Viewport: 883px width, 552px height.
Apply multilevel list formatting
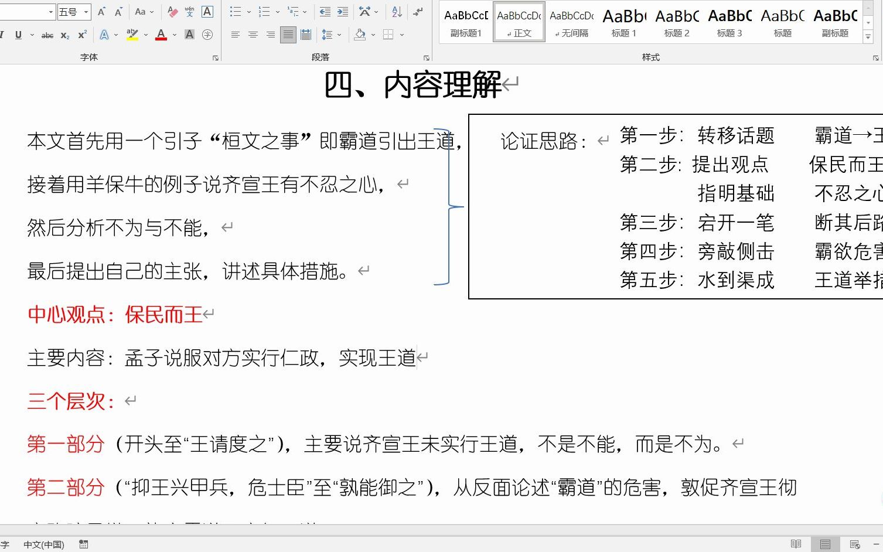293,12
